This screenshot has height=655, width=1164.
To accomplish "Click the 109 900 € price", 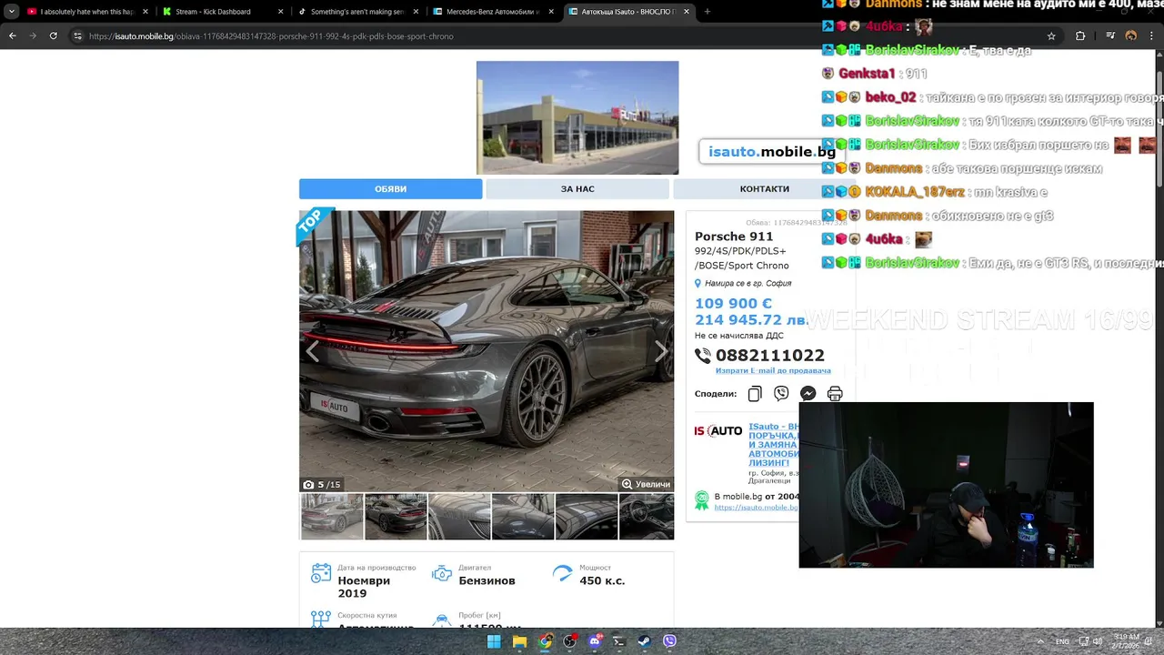I will pyautogui.click(x=733, y=304).
